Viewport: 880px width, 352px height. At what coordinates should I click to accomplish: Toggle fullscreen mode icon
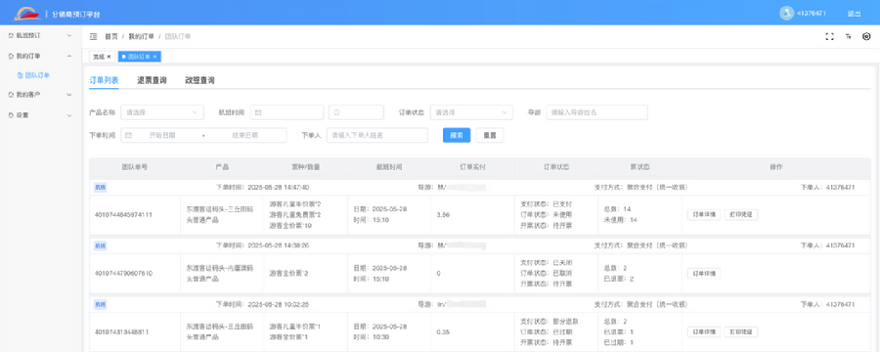(x=829, y=36)
